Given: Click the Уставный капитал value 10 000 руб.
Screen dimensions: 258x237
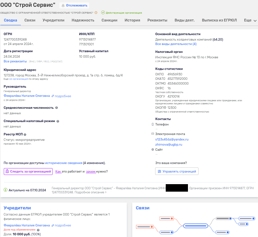Looking at the screenshot, I should coord(87,57).
